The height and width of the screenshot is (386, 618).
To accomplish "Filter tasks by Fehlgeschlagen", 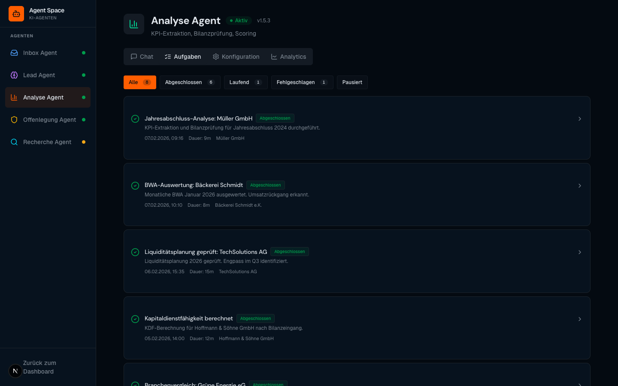I will [x=302, y=82].
